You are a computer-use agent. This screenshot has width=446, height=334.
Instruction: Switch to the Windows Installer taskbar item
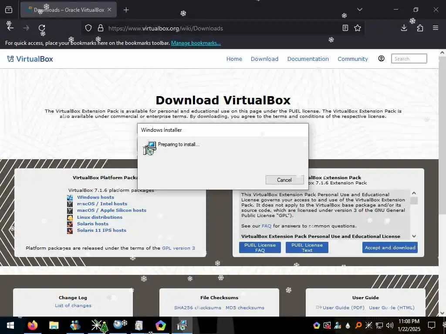coord(182,325)
